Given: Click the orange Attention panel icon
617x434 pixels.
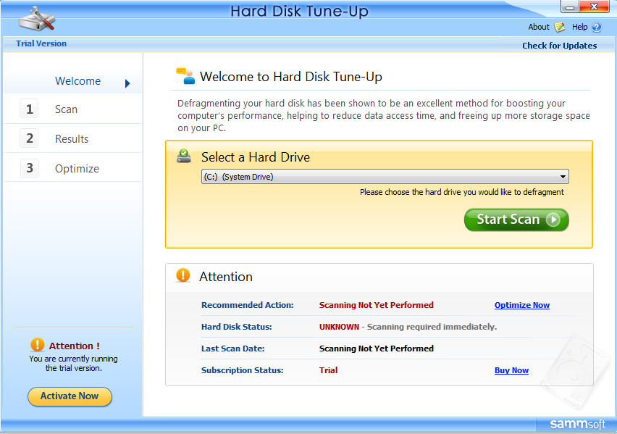Looking at the screenshot, I should 184,276.
